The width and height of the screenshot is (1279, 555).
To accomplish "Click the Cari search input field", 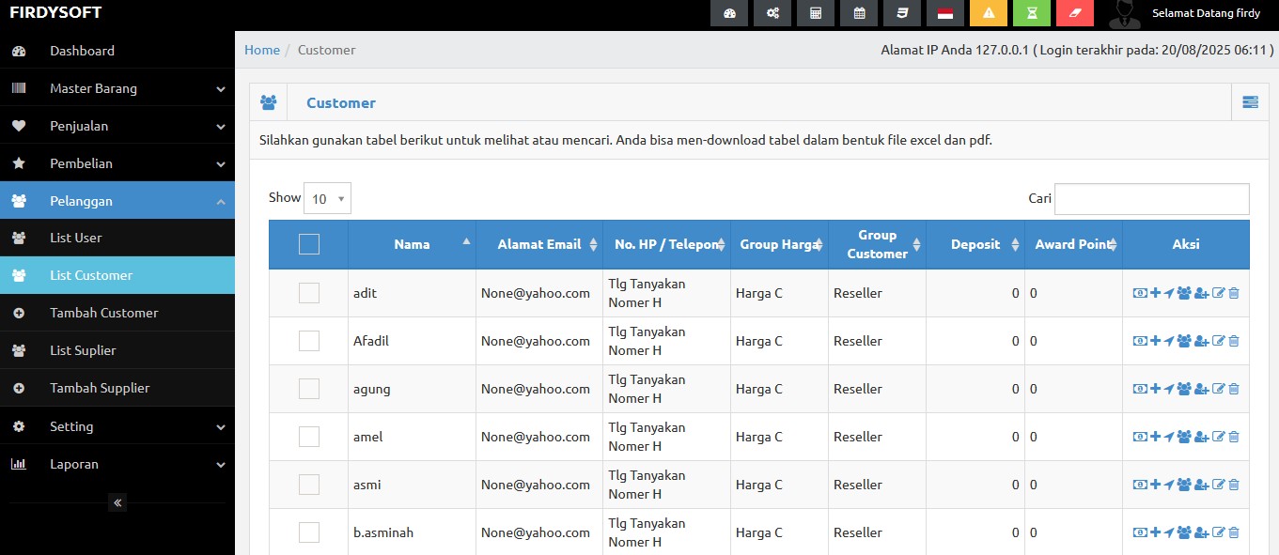I will pyautogui.click(x=1151, y=199).
